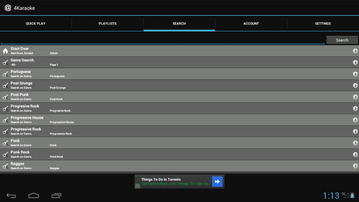The width and height of the screenshot is (359, 202).
Task: Select the Search tab
Action: pyautogui.click(x=179, y=24)
